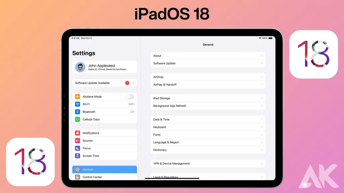
Task: Click the Software Update row chevron
Action: [x=262, y=63]
